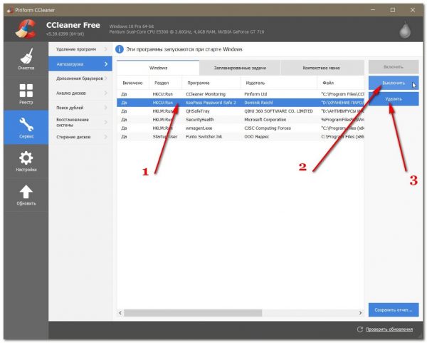Viewport: 427px width, 343px height.
Task: Click the pear icon in header
Action: [x=405, y=30]
